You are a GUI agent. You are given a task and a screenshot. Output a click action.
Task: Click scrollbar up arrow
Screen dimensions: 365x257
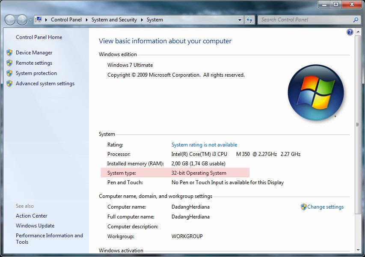click(x=358, y=32)
